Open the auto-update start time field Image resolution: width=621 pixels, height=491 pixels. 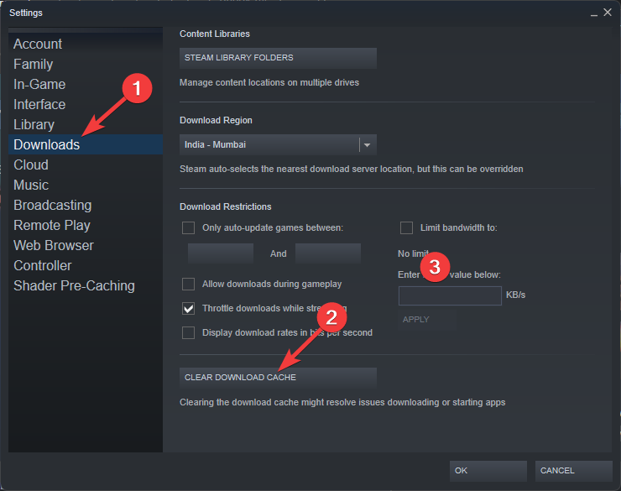[221, 253]
